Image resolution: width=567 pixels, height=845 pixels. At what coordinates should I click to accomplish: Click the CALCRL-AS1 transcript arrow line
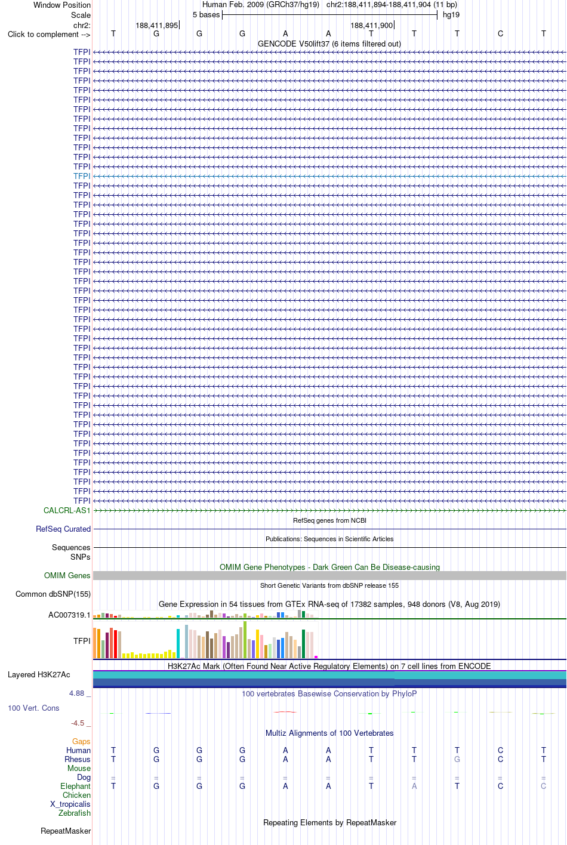[329, 510]
